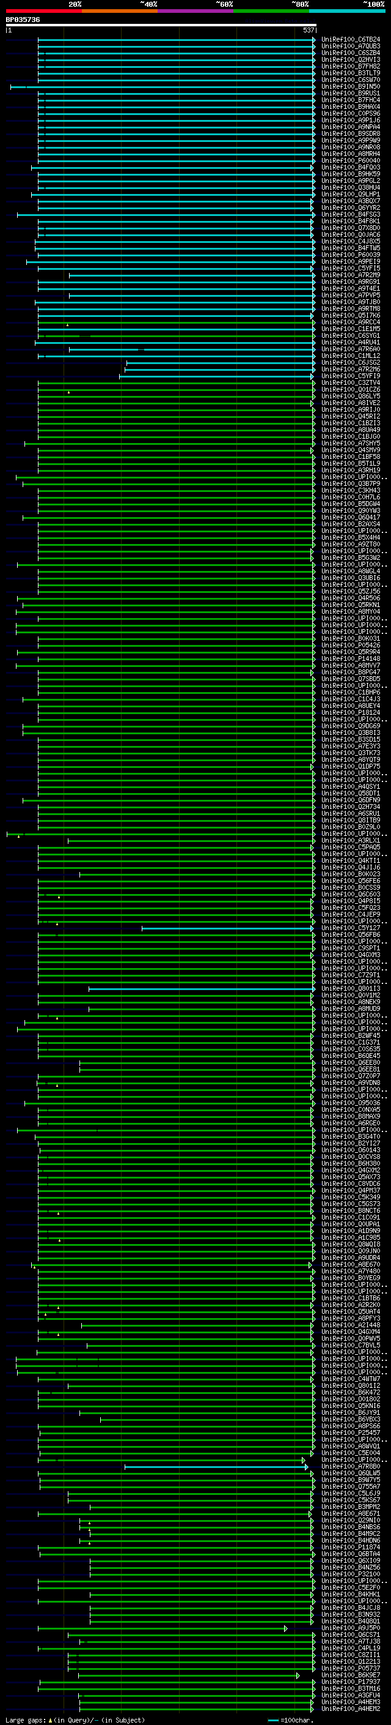391x1725 pixels.
Task: Click hit label UniRef100_P11874
Action: point(351,1547)
